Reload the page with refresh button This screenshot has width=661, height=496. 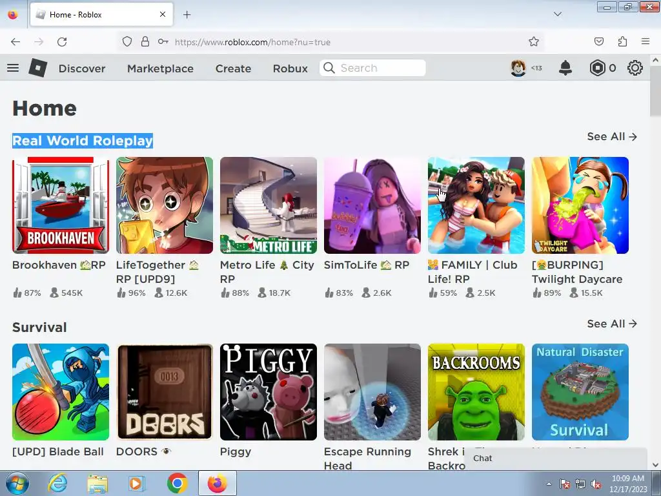(62, 42)
